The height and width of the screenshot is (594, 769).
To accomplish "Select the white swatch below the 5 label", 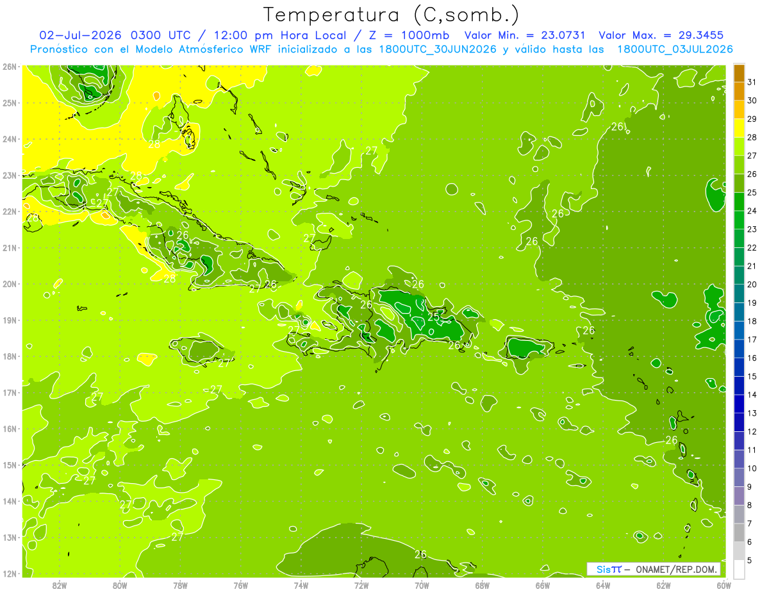I will [x=739, y=570].
